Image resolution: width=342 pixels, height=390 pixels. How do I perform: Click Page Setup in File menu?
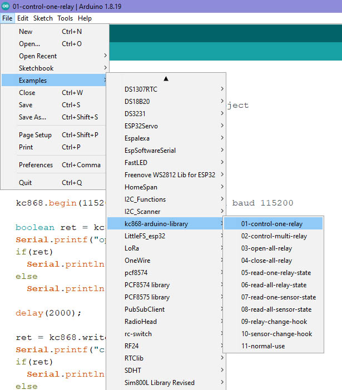(35, 135)
